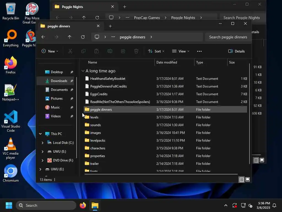Click the Paste clipboard icon in toolbar

[x=97, y=51]
